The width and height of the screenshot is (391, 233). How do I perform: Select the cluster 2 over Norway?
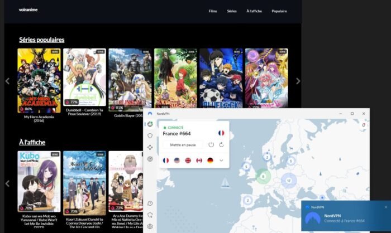[267, 157]
